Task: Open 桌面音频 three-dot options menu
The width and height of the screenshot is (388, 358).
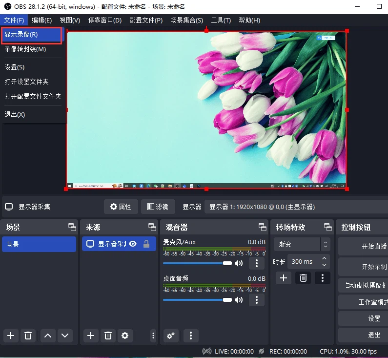Action: point(257,300)
